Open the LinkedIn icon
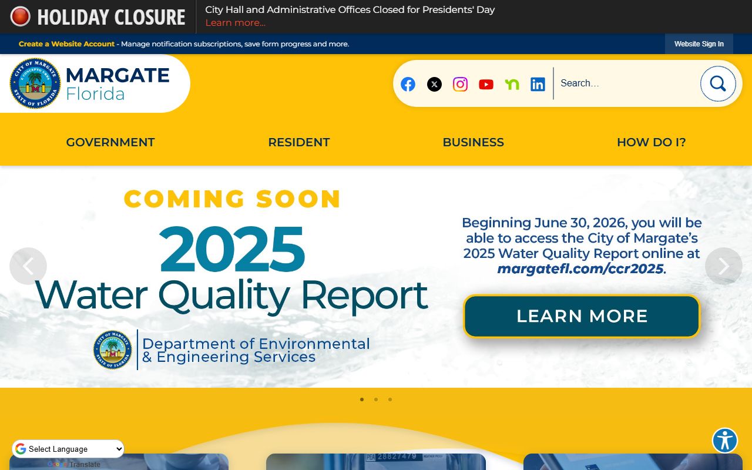 tap(538, 84)
